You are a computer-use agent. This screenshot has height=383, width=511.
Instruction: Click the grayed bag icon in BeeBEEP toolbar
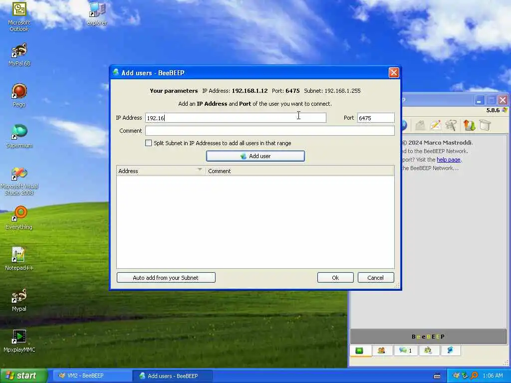(x=420, y=125)
